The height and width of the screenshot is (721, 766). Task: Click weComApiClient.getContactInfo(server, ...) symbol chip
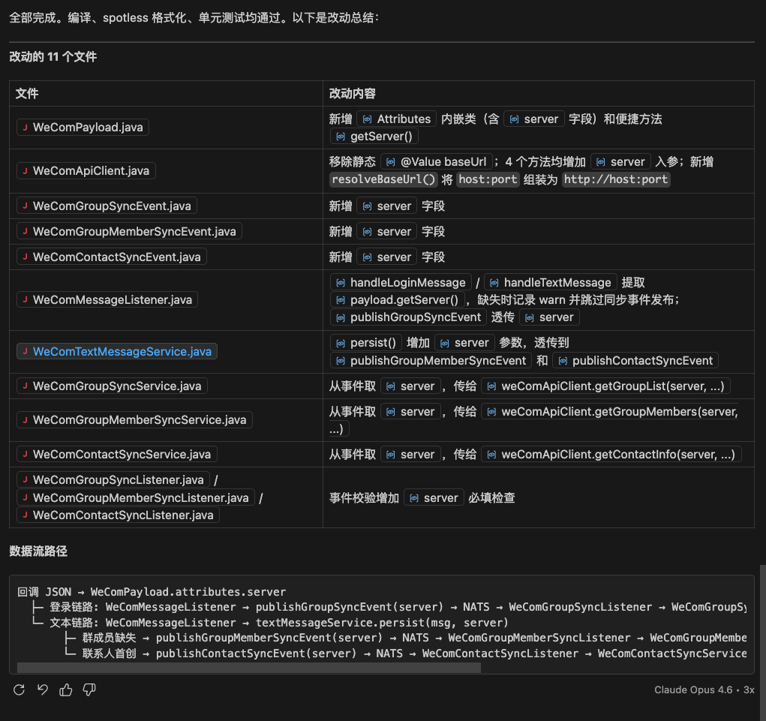[611, 455]
